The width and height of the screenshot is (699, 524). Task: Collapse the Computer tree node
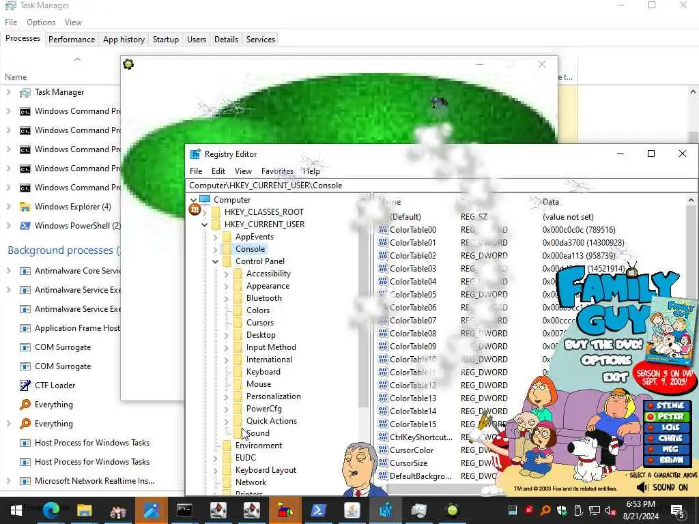(x=193, y=200)
